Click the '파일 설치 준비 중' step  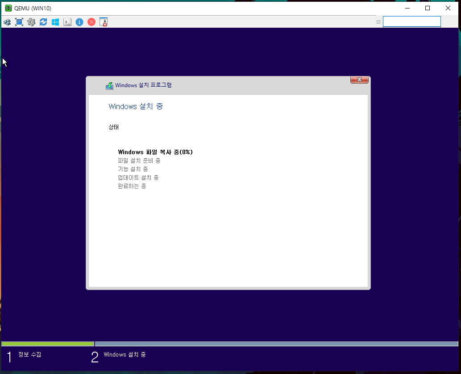pos(139,160)
